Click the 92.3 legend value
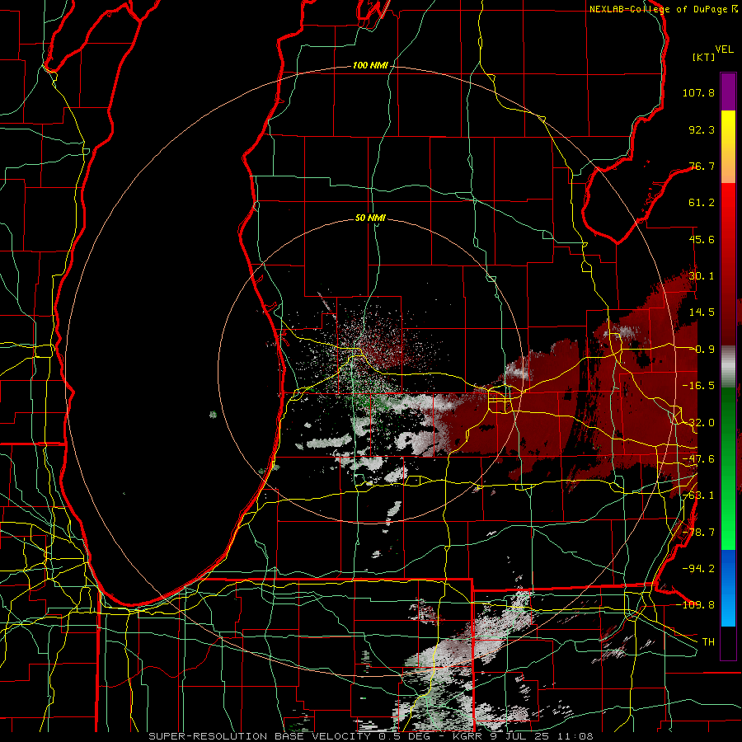This screenshot has height=742, width=742. (x=702, y=129)
